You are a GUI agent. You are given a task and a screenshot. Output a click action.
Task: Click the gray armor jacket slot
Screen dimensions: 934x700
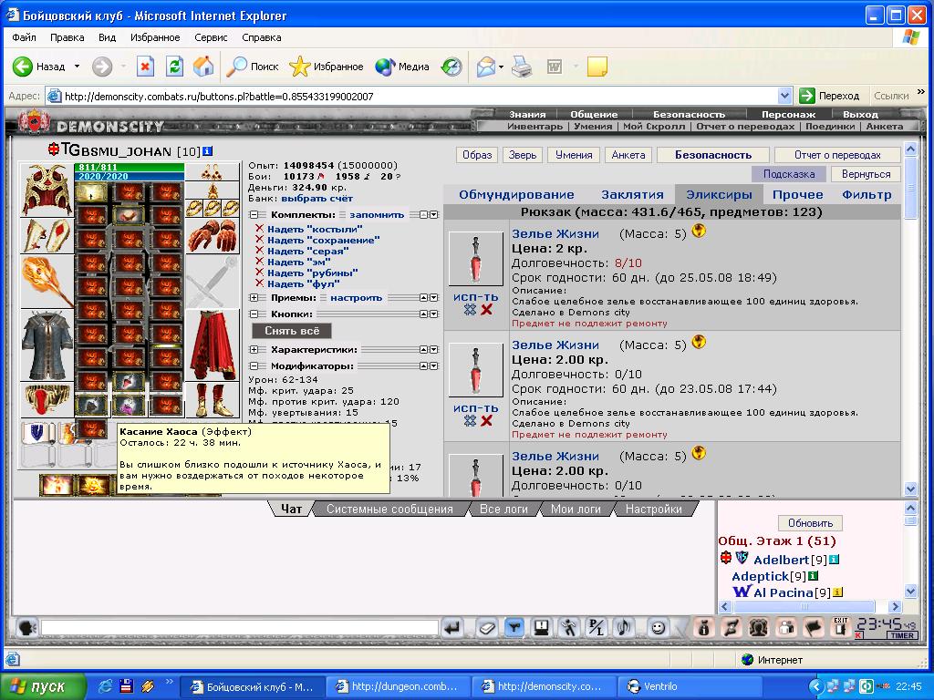pos(47,345)
